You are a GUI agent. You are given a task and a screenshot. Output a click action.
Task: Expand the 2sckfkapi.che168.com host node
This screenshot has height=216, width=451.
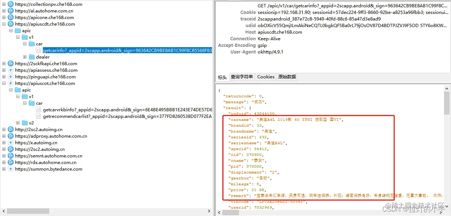[x=4, y=64]
